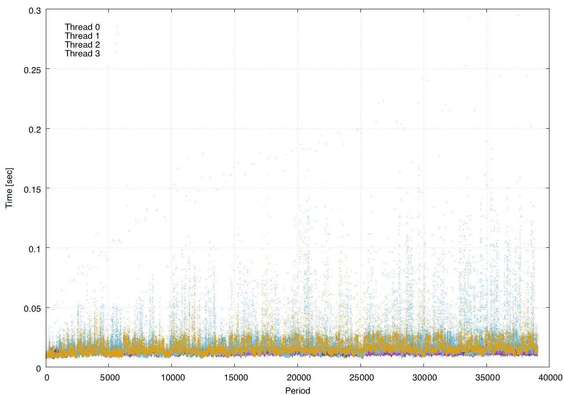This screenshot has width=564, height=395.
Task: Click x-axis tick label 5000
Action: 109,377
